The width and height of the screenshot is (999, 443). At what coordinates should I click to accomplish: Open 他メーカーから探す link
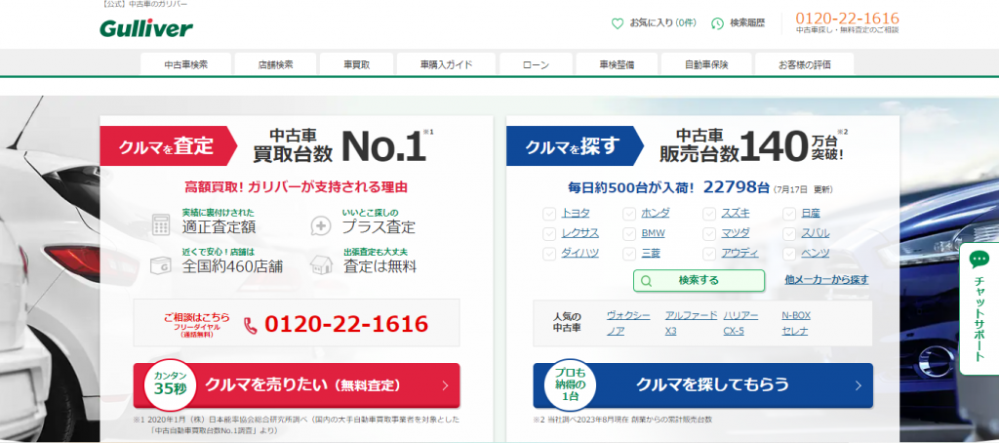pyautogui.click(x=826, y=280)
